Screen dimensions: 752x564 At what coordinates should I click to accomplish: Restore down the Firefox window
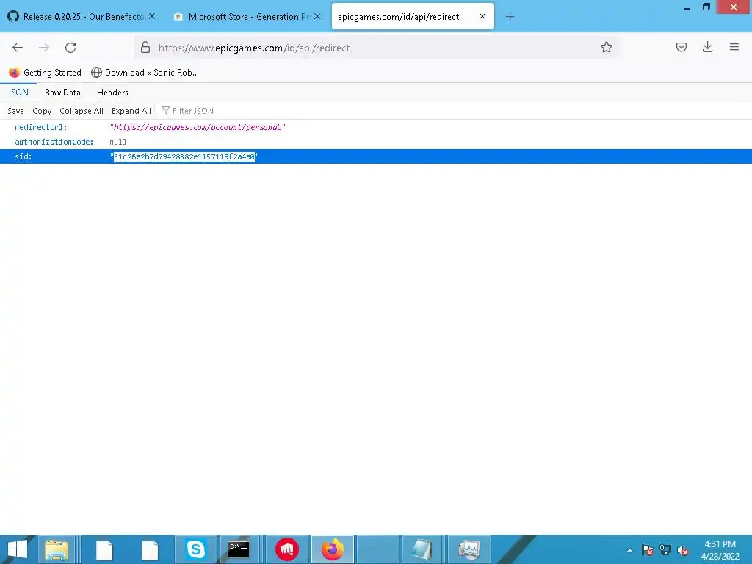click(x=706, y=7)
